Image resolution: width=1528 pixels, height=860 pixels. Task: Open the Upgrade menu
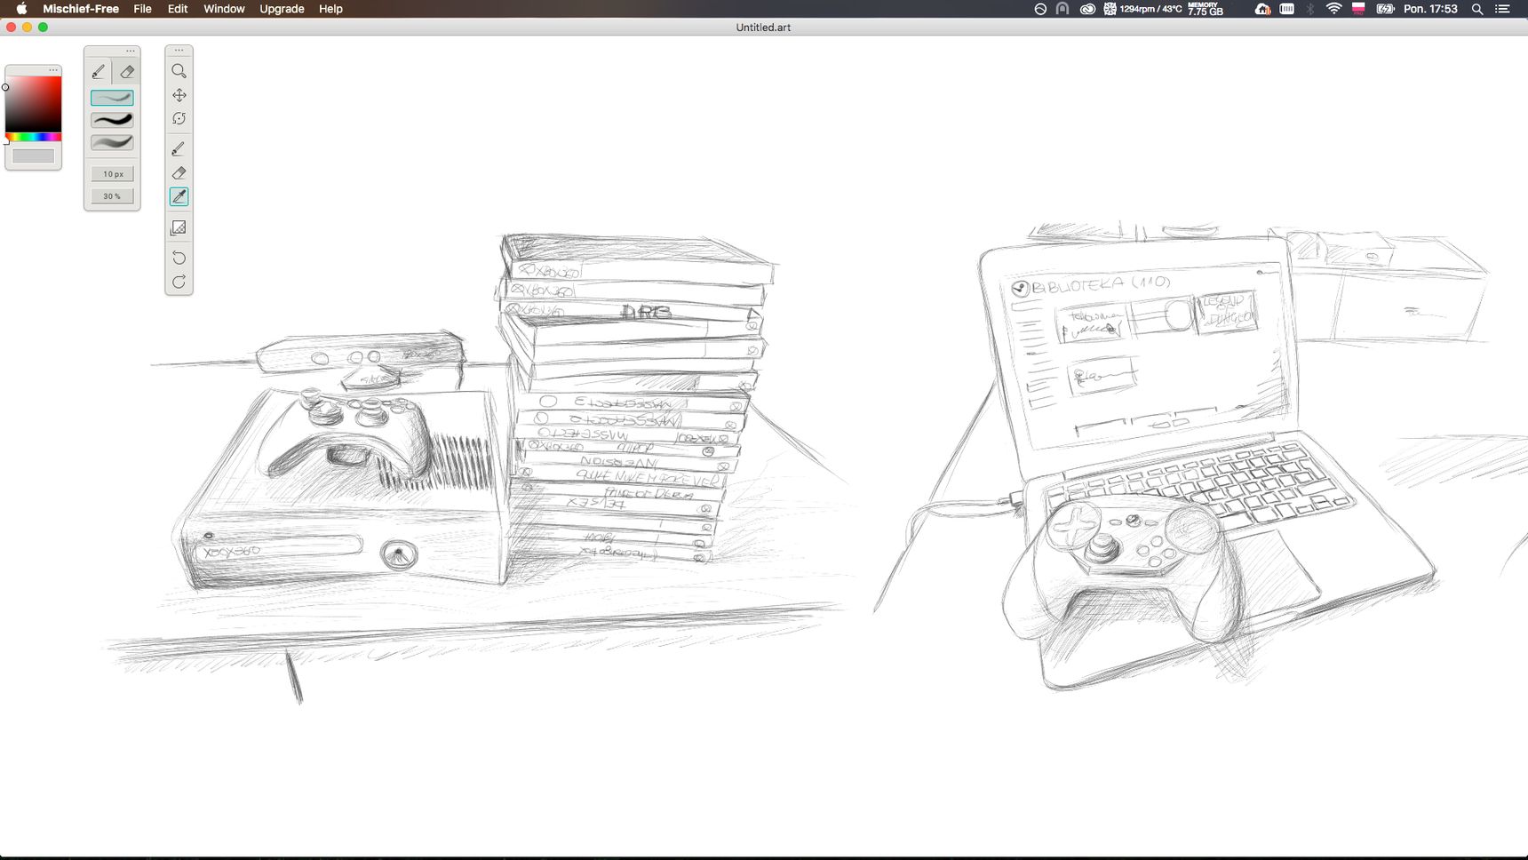coord(282,9)
